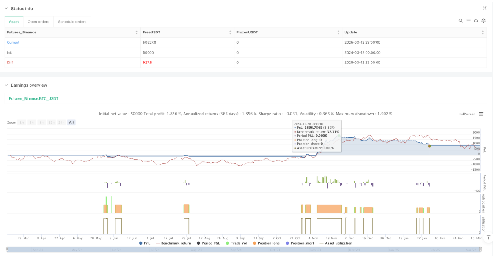This screenshot has height=256, width=493.
Task: Click the chart range navigator bar
Action: tap(244, 250)
